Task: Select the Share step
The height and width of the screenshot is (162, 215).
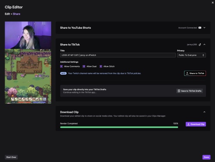Action: pos(16,14)
